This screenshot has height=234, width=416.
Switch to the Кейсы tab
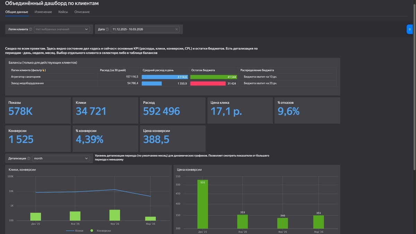(x=63, y=12)
